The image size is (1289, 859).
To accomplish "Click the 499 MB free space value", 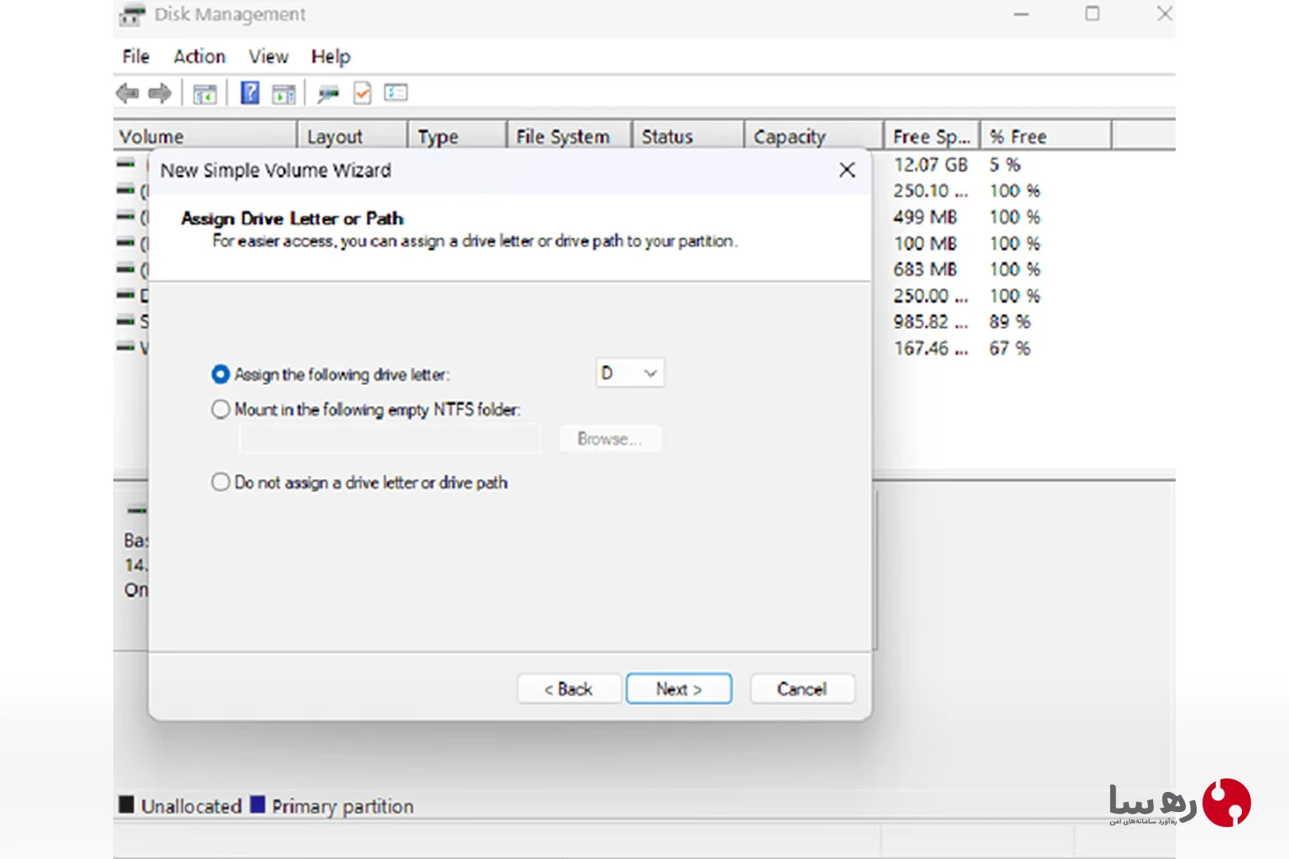I will tap(925, 217).
